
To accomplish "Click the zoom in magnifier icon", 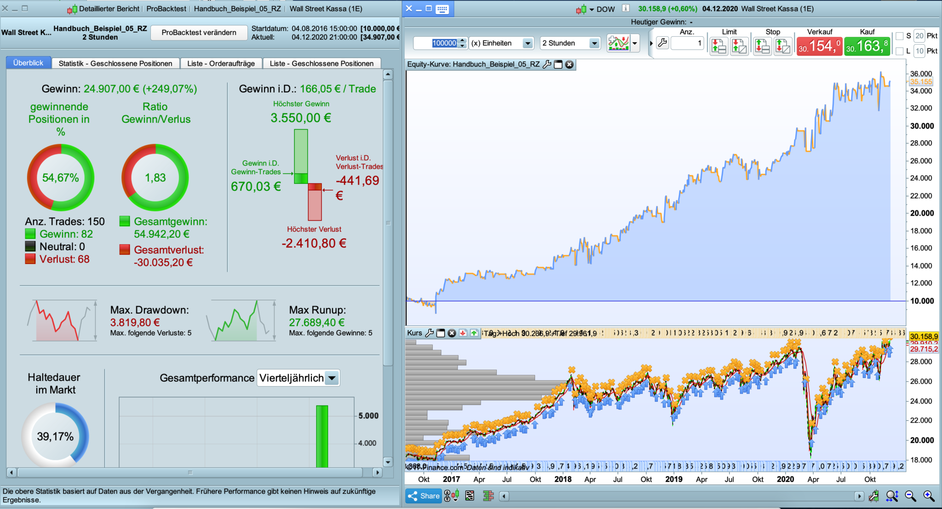I will 929,496.
